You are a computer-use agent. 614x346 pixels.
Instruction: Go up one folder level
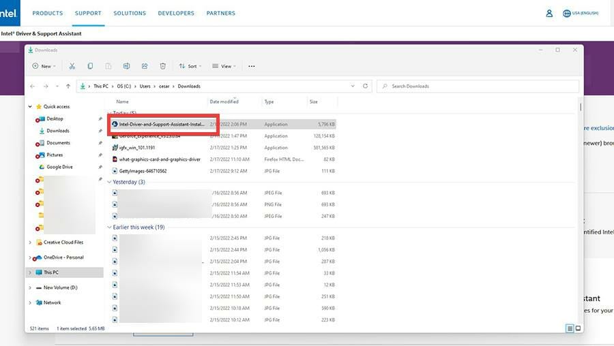tap(68, 86)
